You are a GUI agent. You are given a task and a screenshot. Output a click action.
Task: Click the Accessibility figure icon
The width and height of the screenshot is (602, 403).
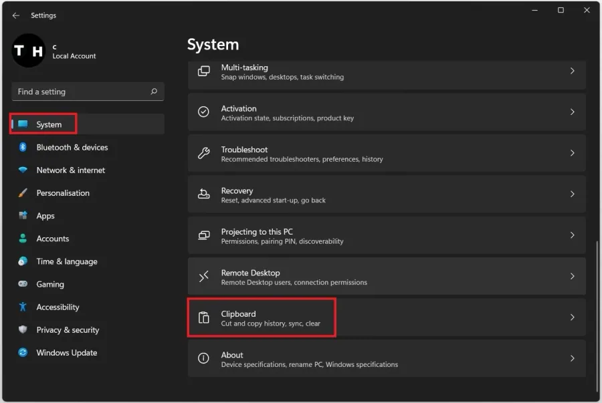pos(23,307)
